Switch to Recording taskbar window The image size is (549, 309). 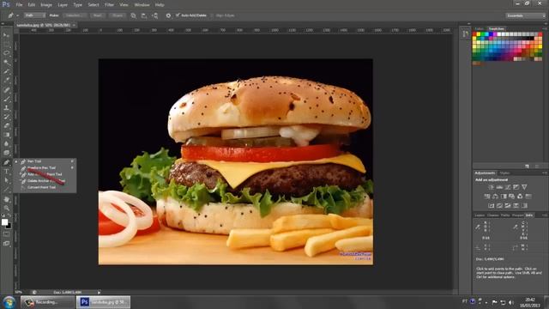coord(48,302)
